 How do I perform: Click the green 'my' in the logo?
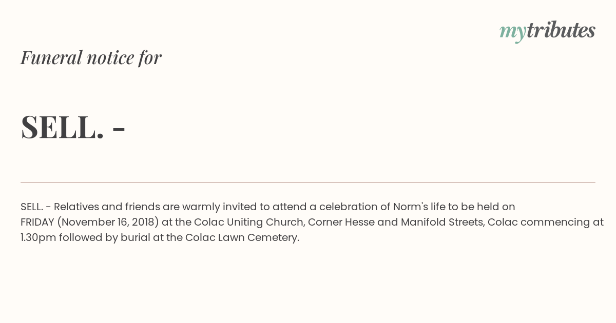pyautogui.click(x=512, y=32)
